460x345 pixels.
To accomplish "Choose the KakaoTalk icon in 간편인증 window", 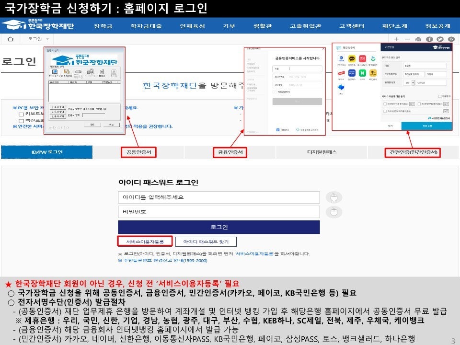I will click(x=352, y=59).
